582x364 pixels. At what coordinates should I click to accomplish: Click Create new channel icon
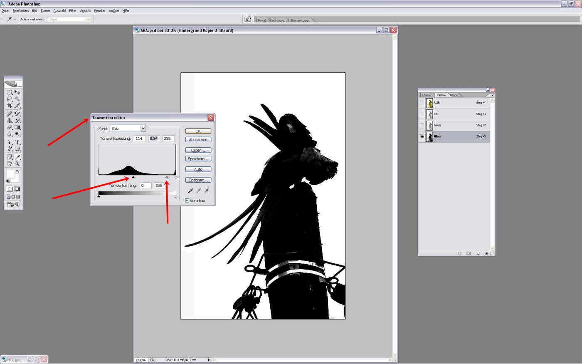(478, 253)
